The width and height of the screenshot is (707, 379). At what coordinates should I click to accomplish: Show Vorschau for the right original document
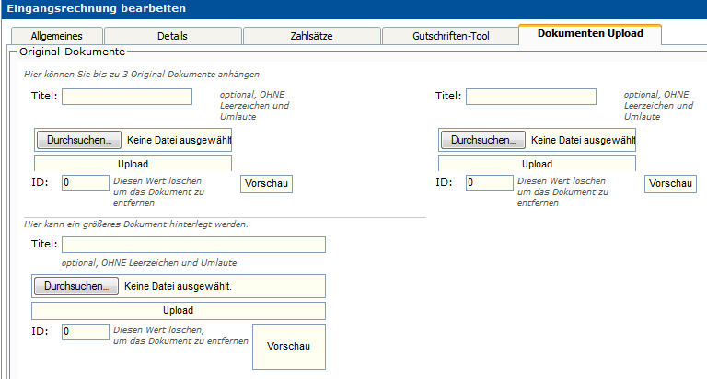click(669, 184)
